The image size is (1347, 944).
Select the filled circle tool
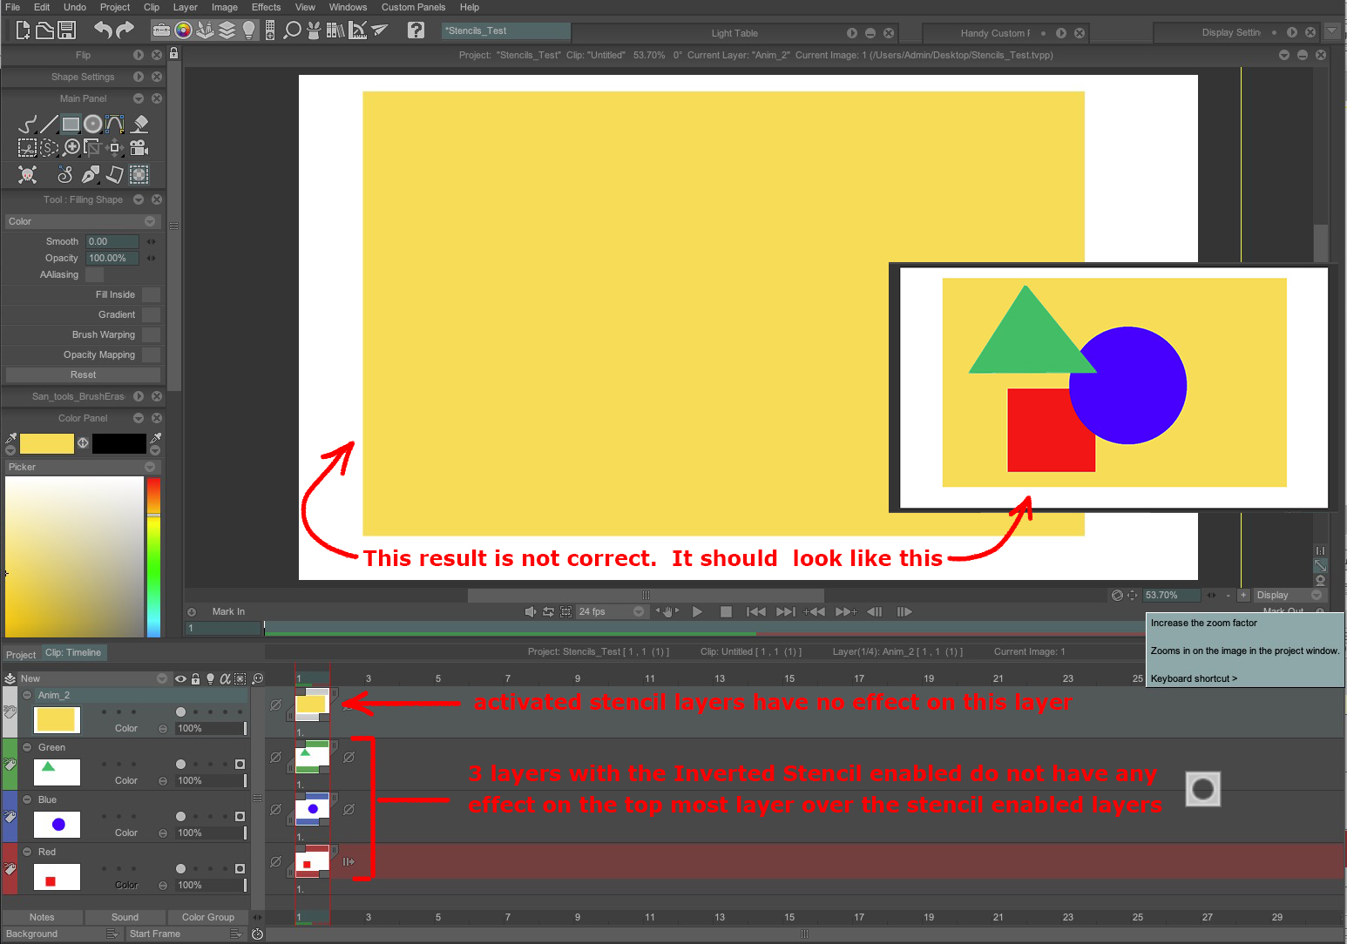pyautogui.click(x=93, y=125)
